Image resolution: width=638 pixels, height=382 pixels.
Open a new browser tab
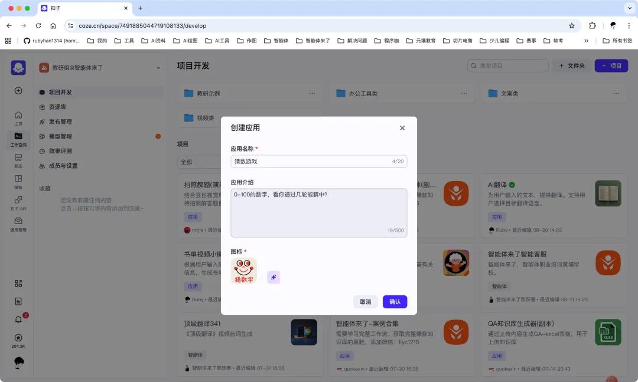click(141, 8)
